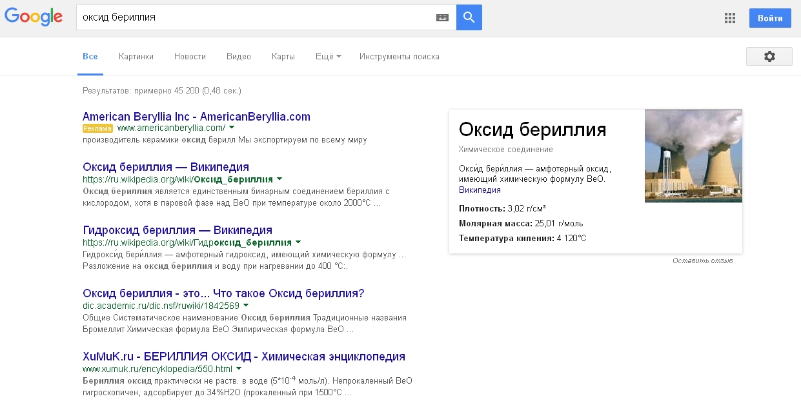The height and width of the screenshot is (403, 801).
Task: Expand the dropdown arrow next to the Википедия result URL
Action: click(280, 179)
